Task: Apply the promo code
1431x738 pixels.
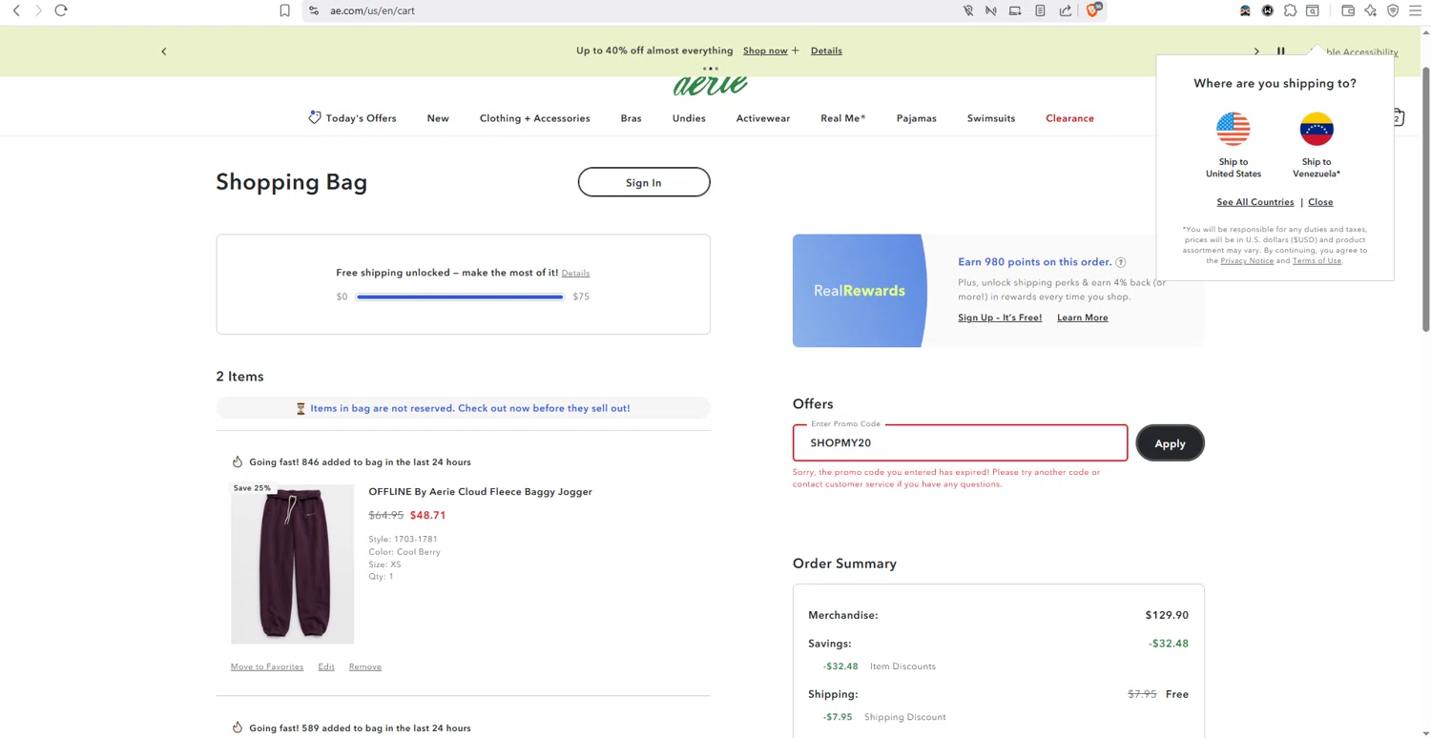Action: click(x=1170, y=443)
